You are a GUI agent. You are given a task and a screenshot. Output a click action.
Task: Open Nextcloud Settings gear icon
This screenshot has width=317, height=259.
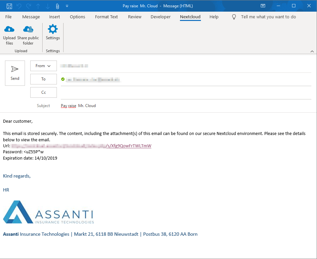coord(53,30)
